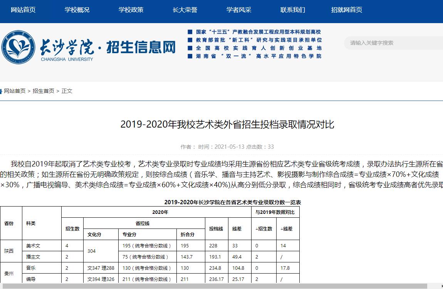The image size is (443, 289).
Task: Click the 236.17 admission line cell
Action: (216, 279)
